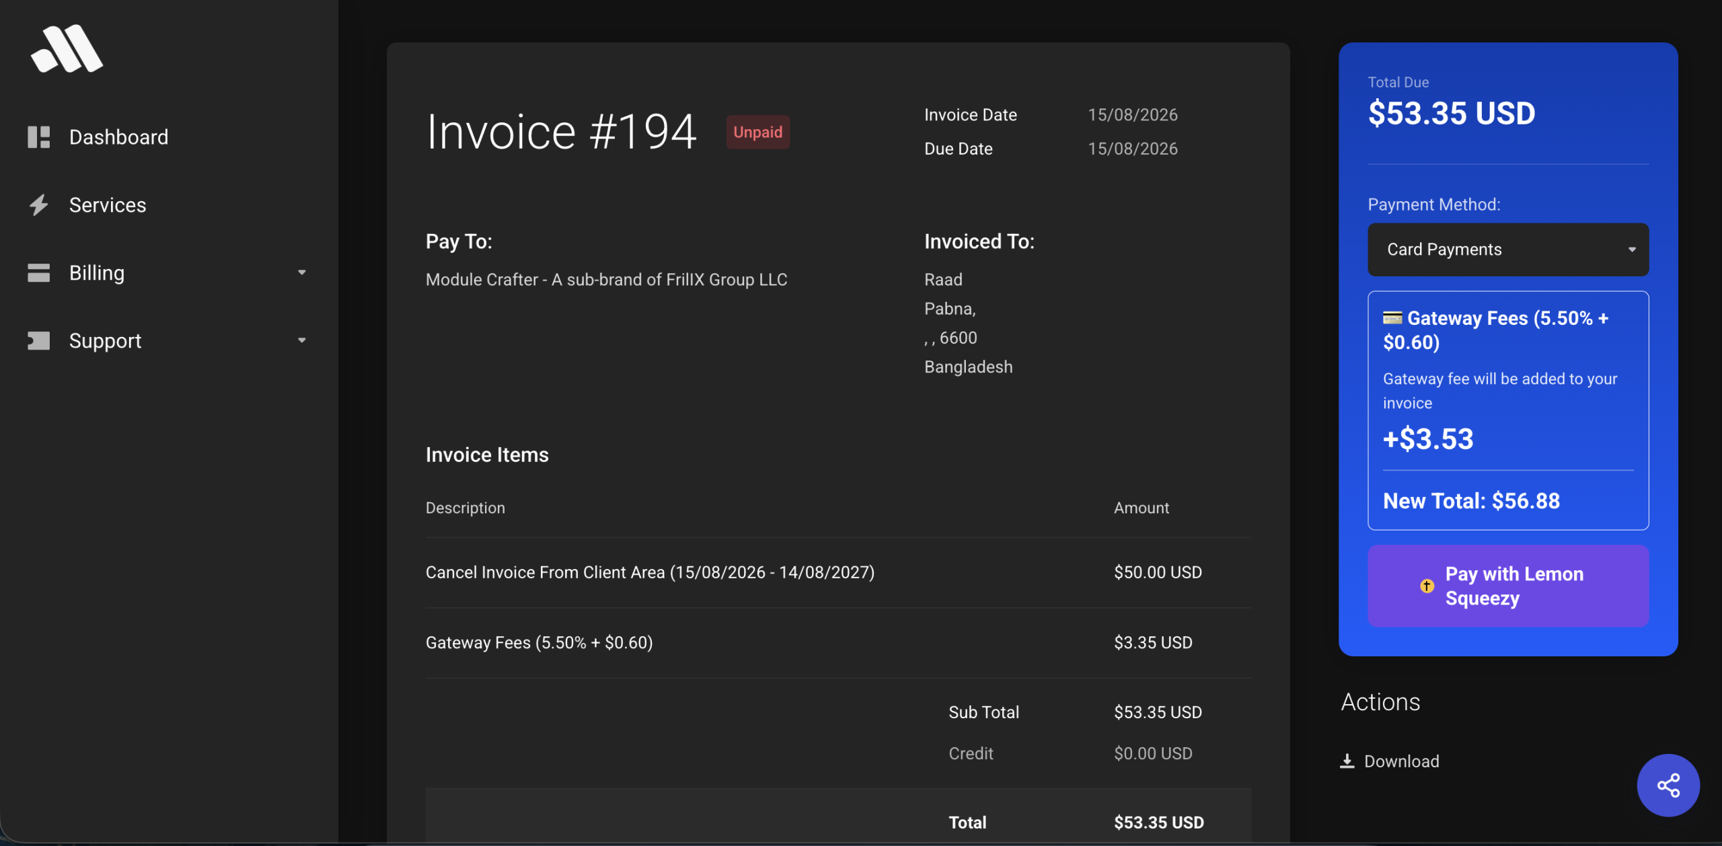Click the $3.35 USD gateway fee amount
Viewport: 1722px width, 846px height.
coord(1153,643)
